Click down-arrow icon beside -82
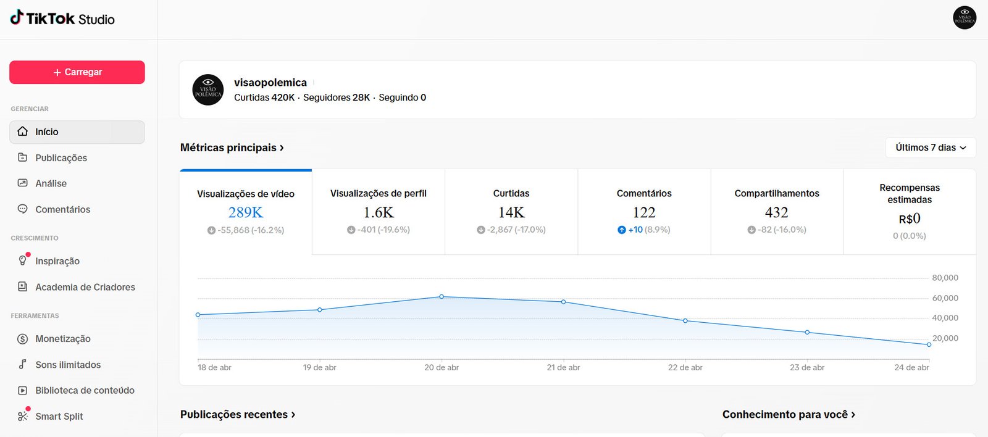 coord(751,230)
